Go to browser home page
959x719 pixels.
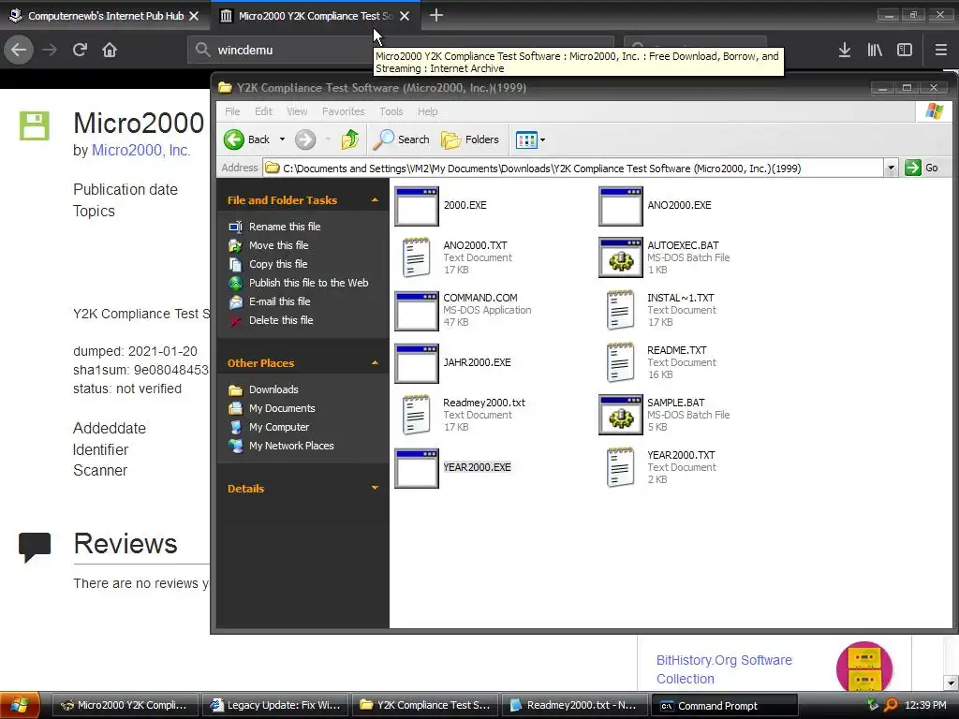coord(110,50)
